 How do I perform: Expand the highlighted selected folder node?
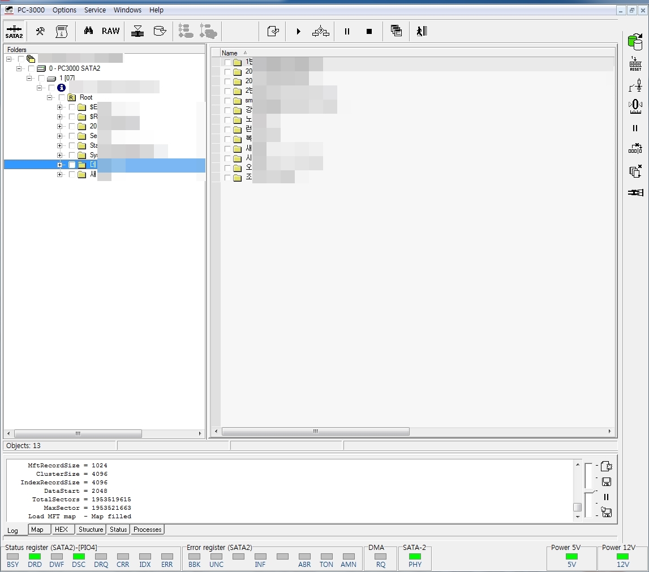[x=59, y=165]
